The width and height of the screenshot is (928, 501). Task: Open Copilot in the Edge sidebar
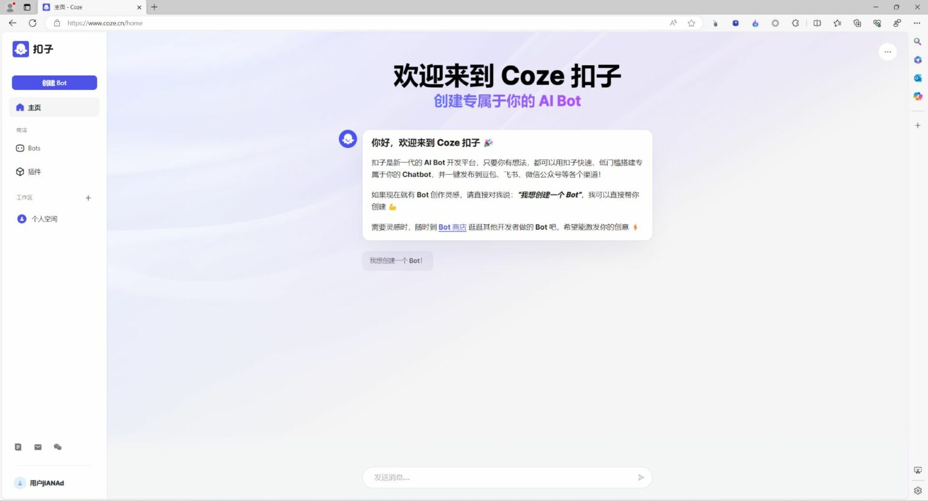click(x=917, y=60)
